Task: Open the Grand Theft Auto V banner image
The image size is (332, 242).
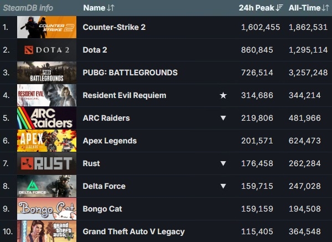Action: [x=47, y=231]
